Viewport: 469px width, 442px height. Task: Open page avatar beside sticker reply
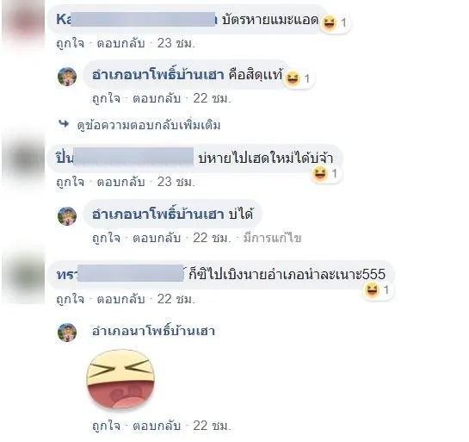[x=67, y=333]
